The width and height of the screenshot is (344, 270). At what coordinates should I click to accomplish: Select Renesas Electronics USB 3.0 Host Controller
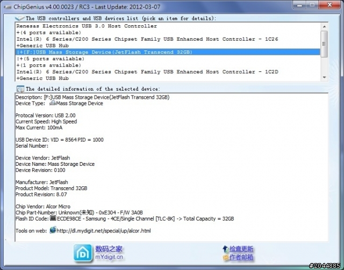point(168,26)
